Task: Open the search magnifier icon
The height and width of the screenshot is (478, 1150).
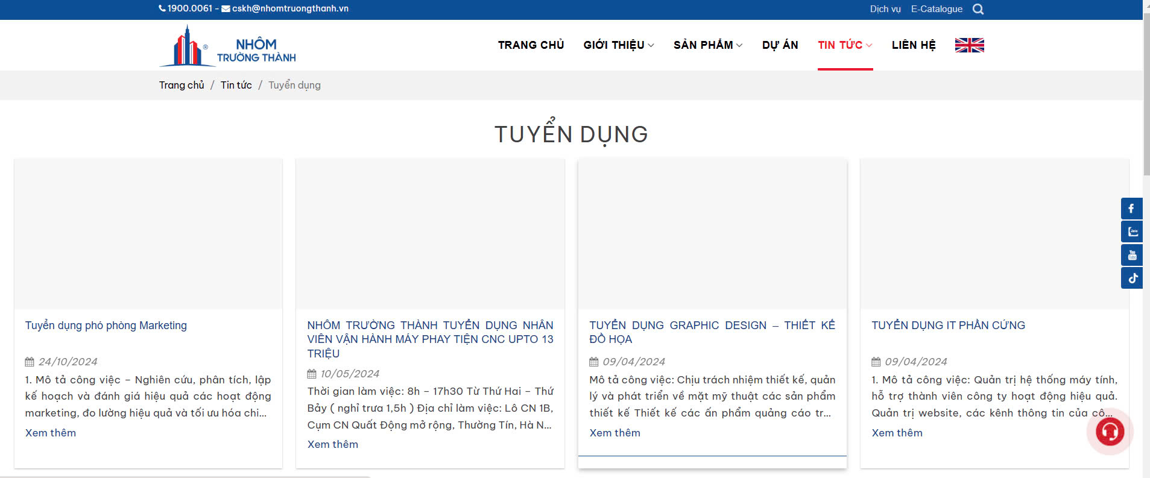Action: click(978, 9)
